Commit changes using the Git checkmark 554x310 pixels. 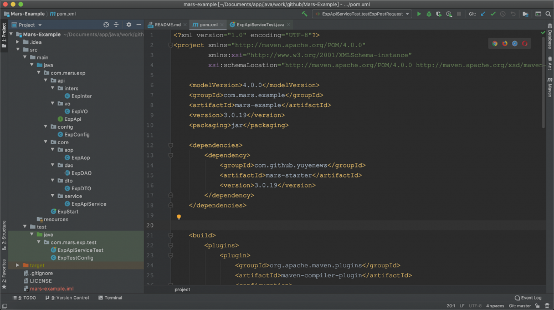click(493, 14)
